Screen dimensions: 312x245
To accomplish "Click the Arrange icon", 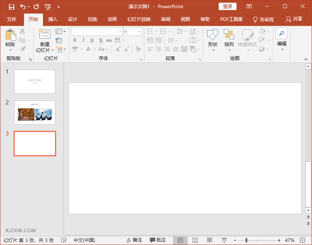I will tap(229, 35).
